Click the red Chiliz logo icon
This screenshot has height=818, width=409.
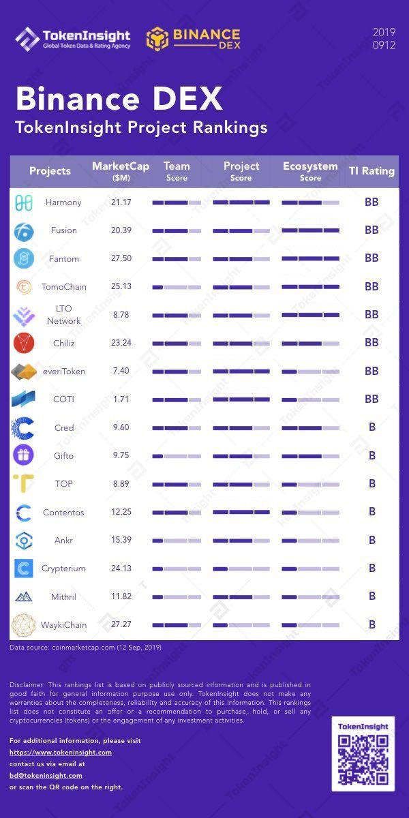tap(24, 343)
